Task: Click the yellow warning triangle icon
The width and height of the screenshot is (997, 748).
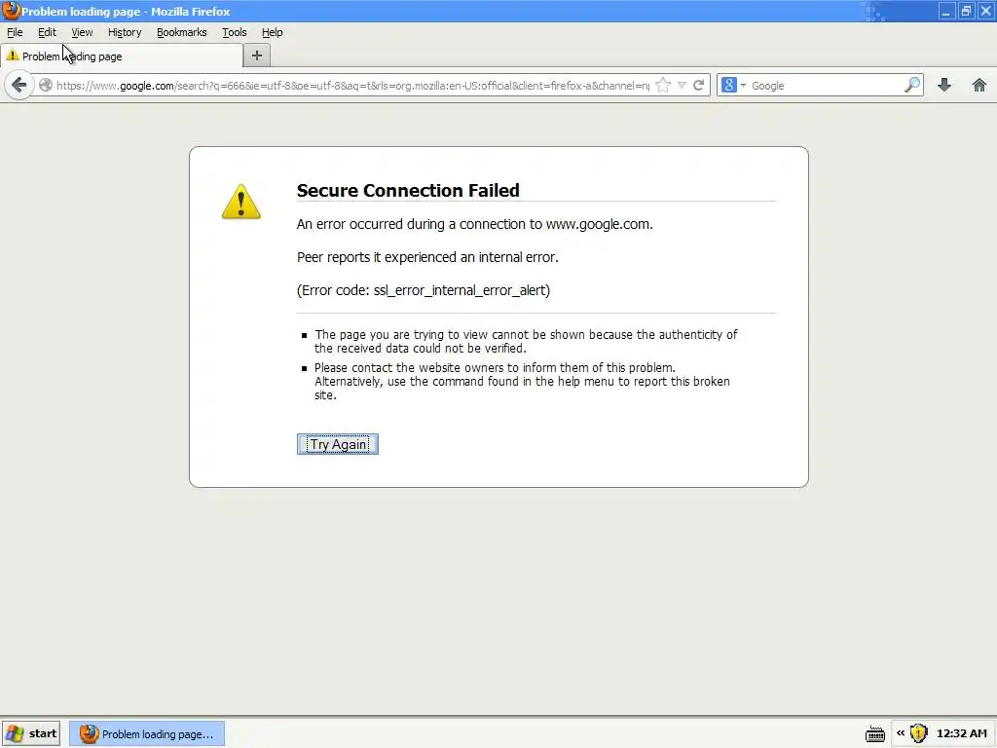Action: 241,202
